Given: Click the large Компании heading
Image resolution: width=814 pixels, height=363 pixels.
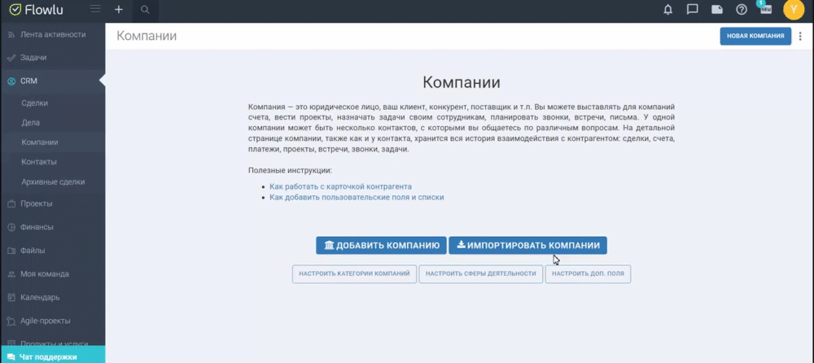Looking at the screenshot, I should (462, 82).
